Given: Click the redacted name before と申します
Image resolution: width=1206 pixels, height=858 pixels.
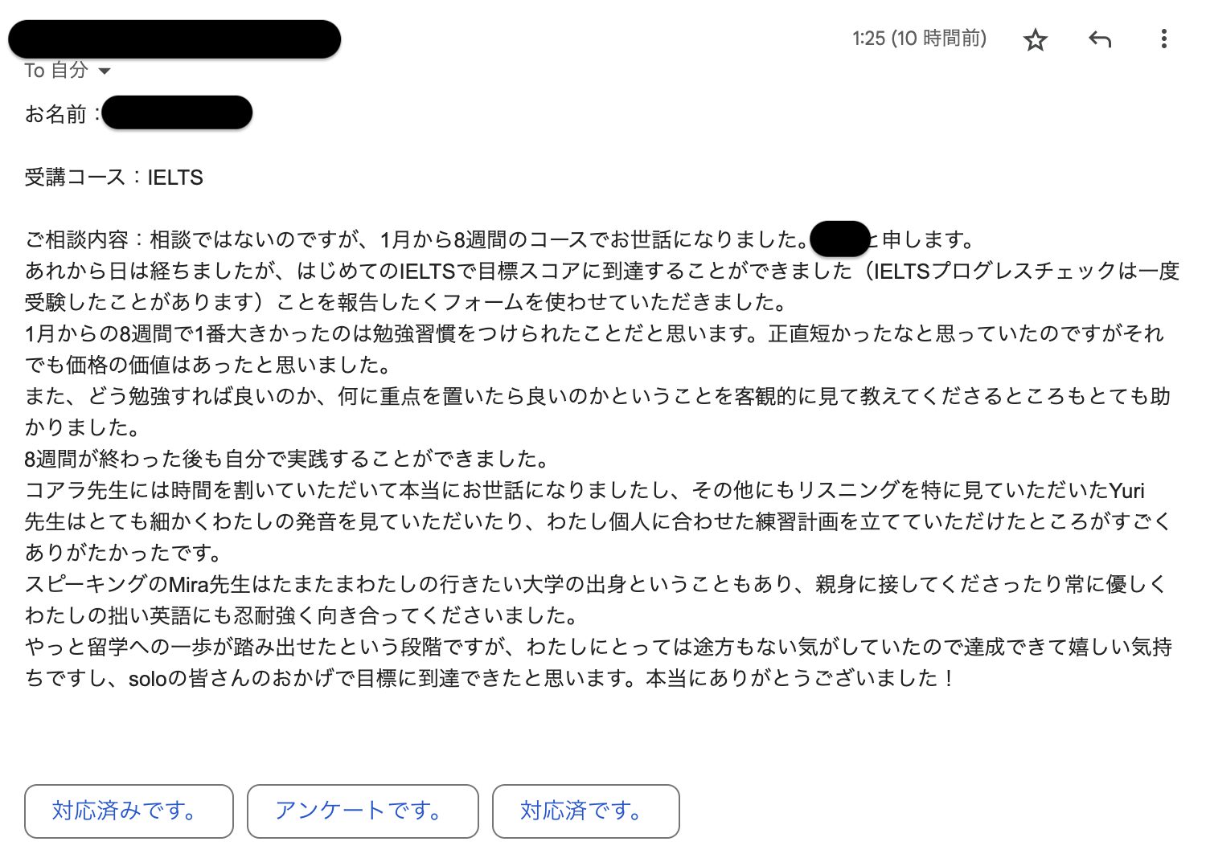Looking at the screenshot, I should 839,239.
